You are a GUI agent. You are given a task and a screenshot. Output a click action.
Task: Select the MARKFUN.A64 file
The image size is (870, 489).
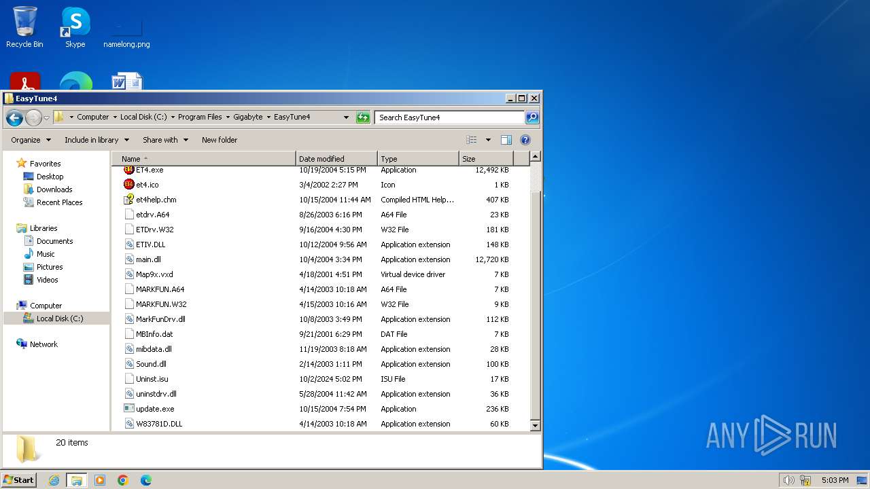click(x=160, y=289)
